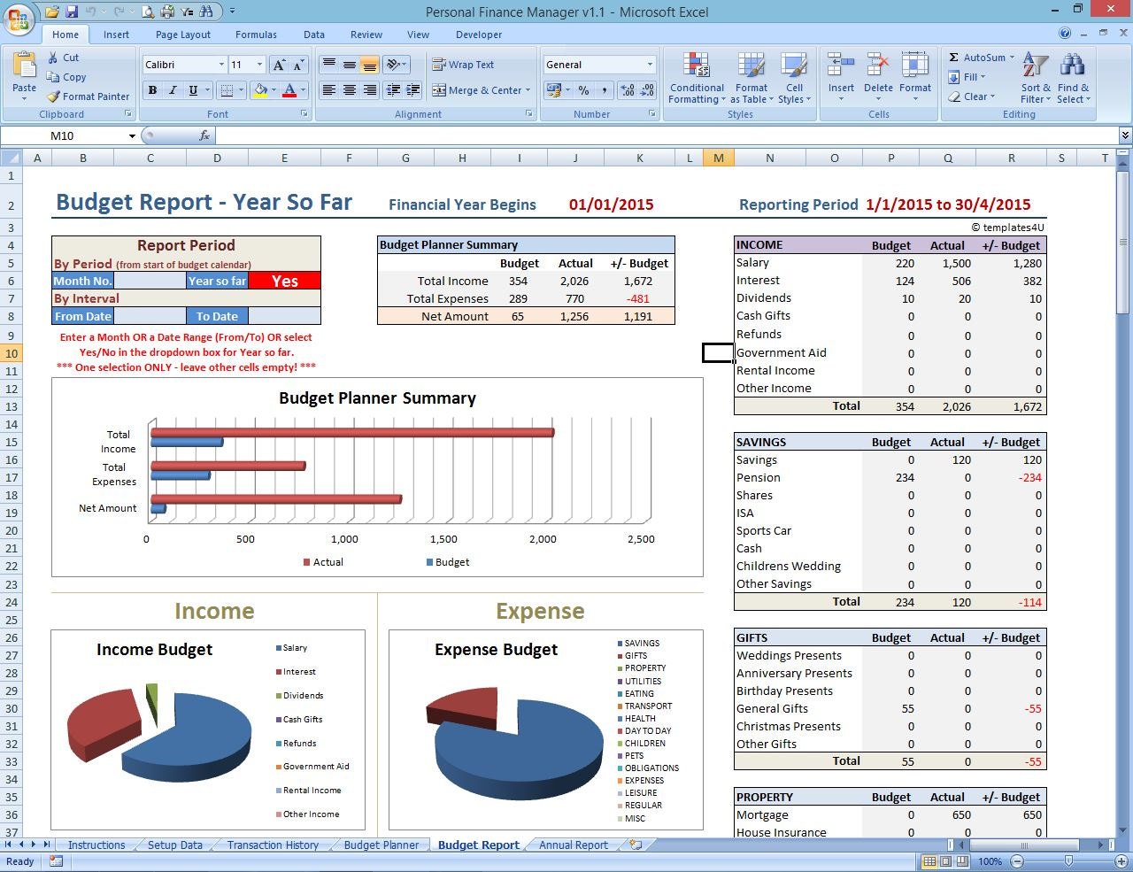Viewport: 1133px width, 872px height.
Task: Open Conditional Formatting menu
Action: (x=697, y=78)
